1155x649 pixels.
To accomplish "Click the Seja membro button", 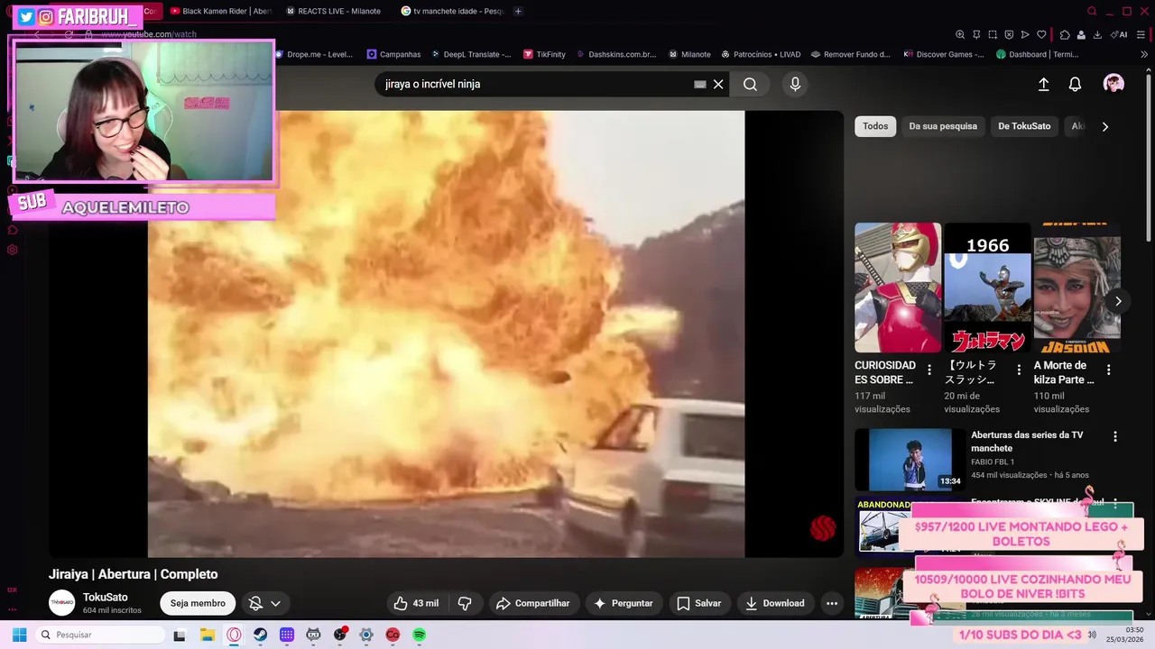I will pos(198,603).
